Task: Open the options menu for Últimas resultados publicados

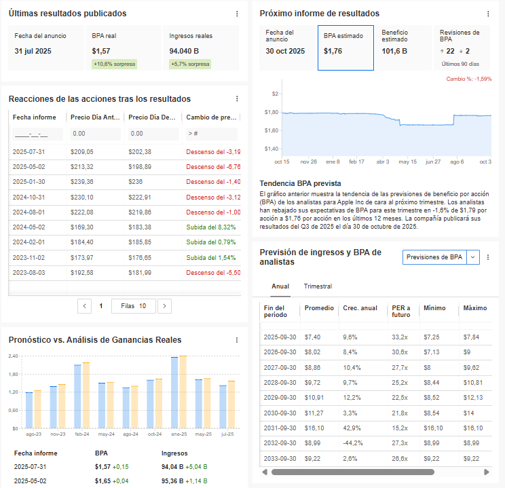Action: (x=236, y=14)
